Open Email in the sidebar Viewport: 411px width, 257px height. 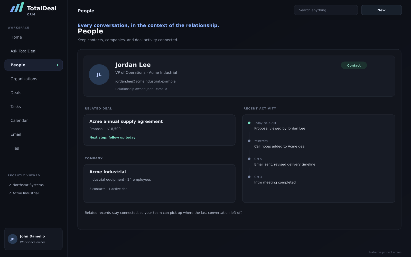click(x=34, y=134)
